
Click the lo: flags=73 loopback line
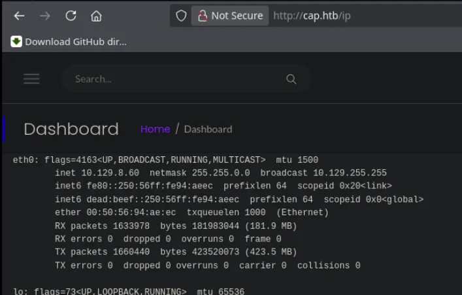129,291
